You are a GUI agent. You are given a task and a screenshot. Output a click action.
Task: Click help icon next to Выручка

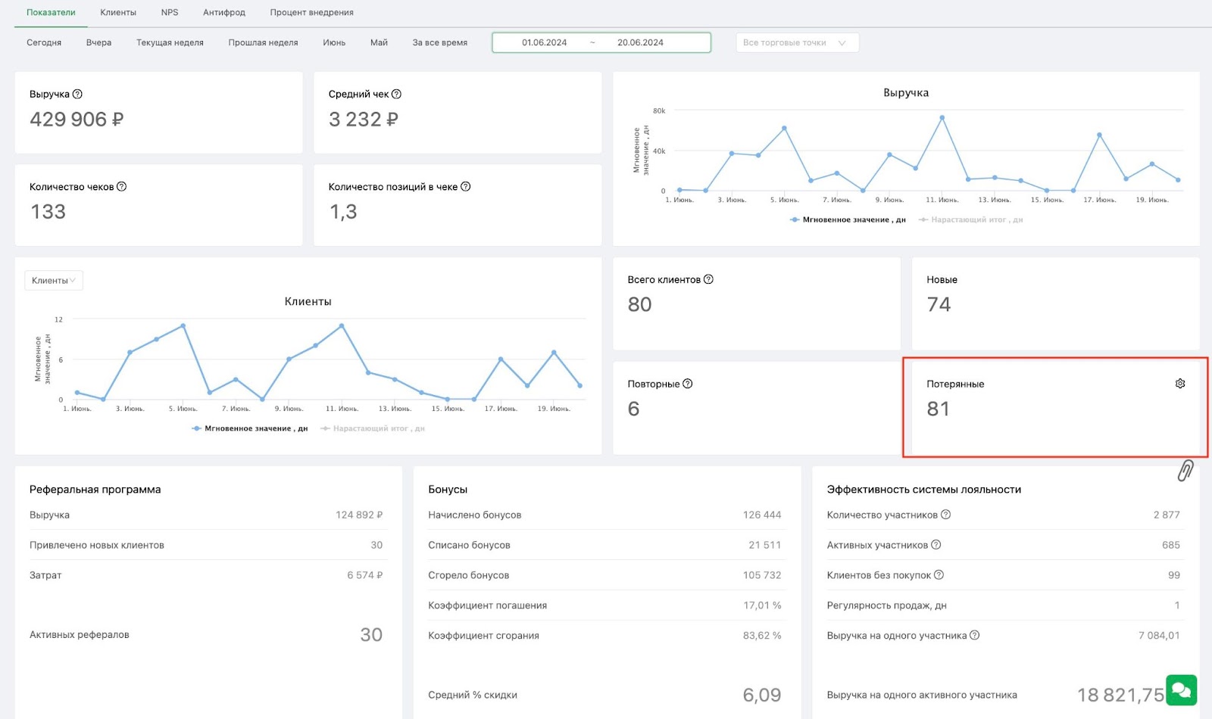pyautogui.click(x=77, y=94)
